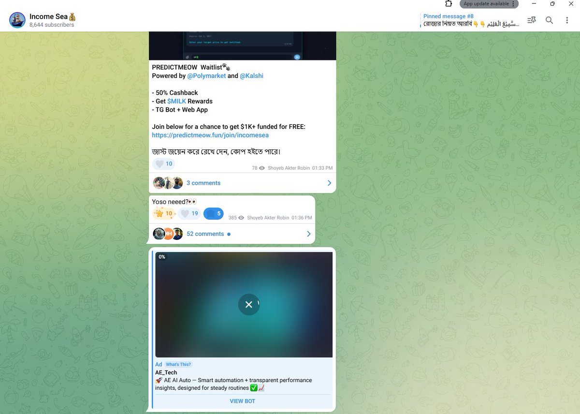Click the Income Sea channel title

pos(53,16)
